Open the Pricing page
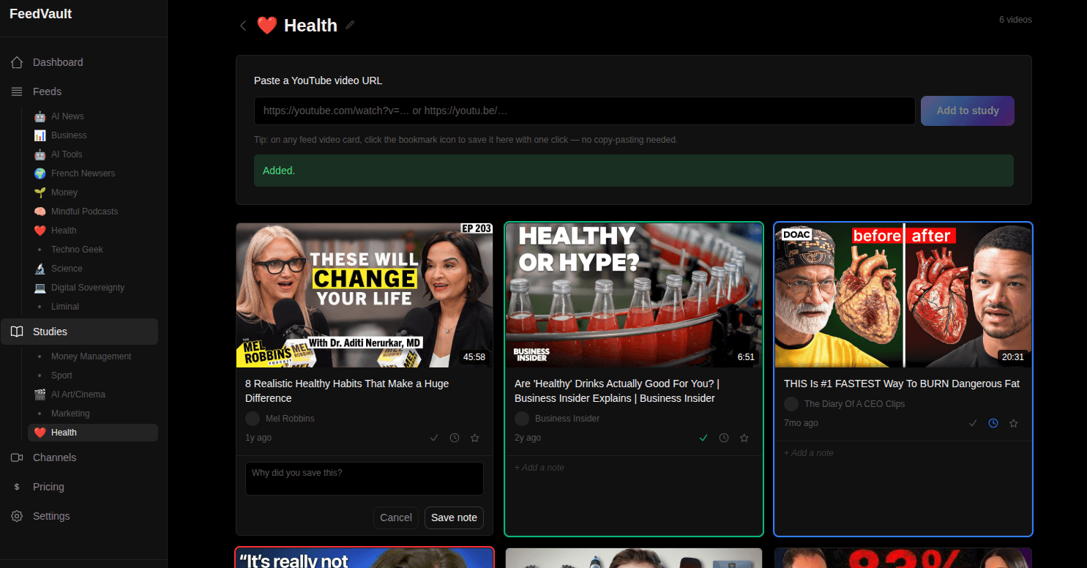This screenshot has width=1087, height=568. 79,487
